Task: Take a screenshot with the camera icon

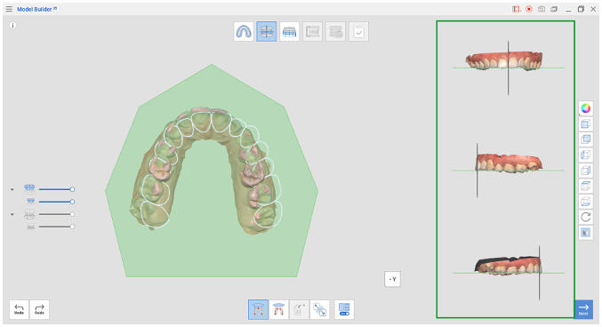Action: [x=542, y=9]
